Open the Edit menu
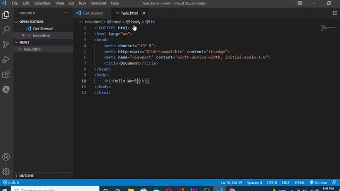 pyautogui.click(x=26, y=3)
